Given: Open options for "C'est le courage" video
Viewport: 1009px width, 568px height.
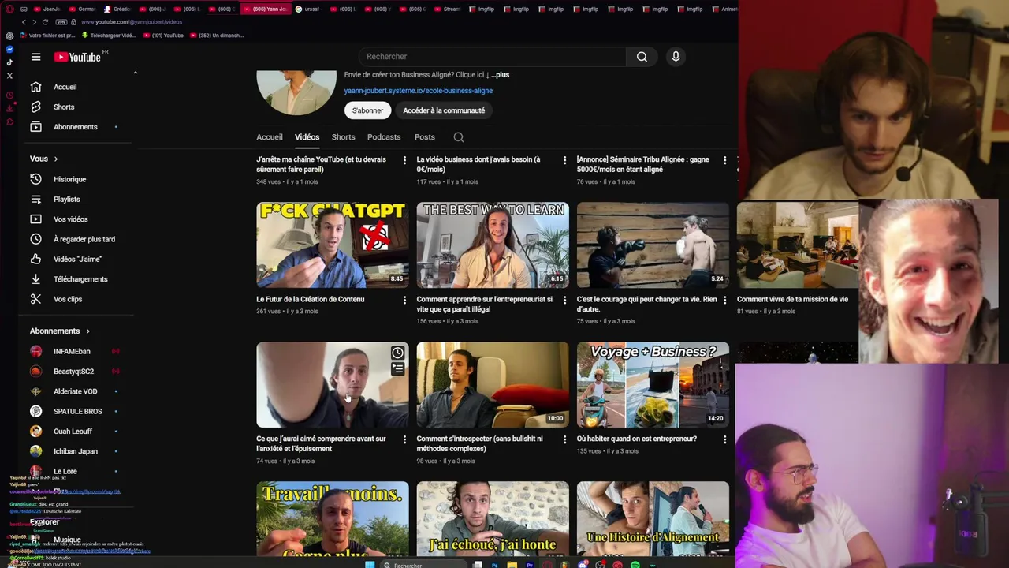Looking at the screenshot, I should click(724, 300).
